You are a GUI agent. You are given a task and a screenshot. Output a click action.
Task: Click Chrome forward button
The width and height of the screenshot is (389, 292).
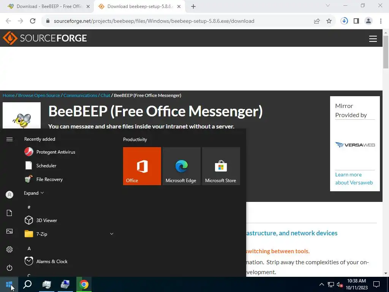(x=21, y=21)
